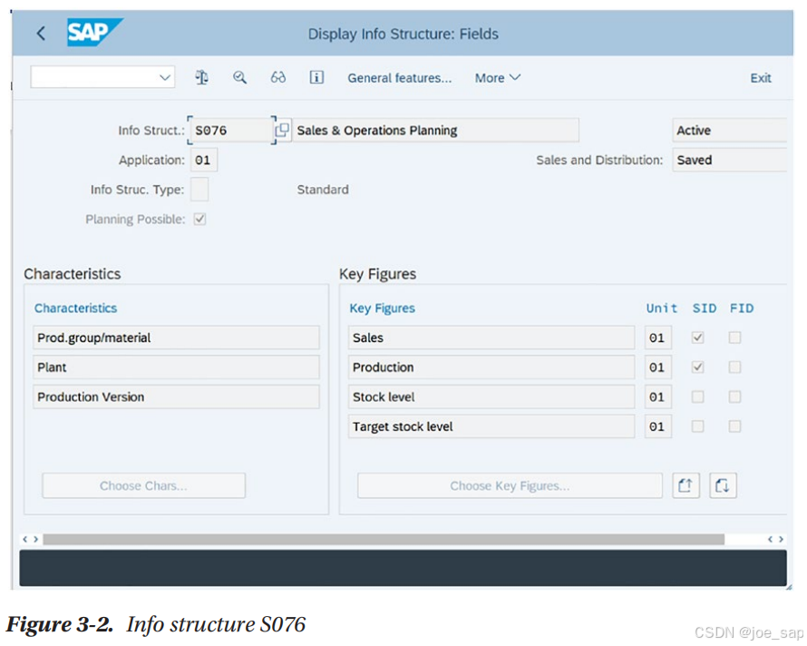Click the Application 01 field
This screenshot has height=646, width=807.
coord(204,161)
